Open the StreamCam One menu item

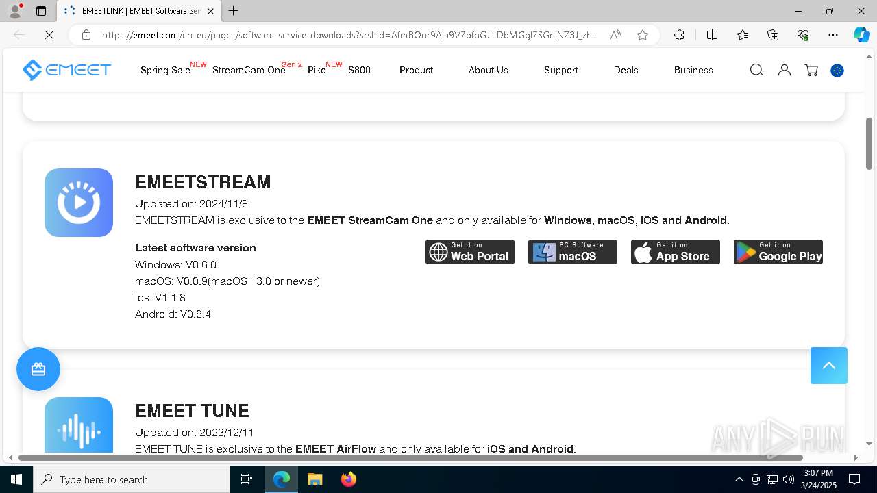coord(249,70)
